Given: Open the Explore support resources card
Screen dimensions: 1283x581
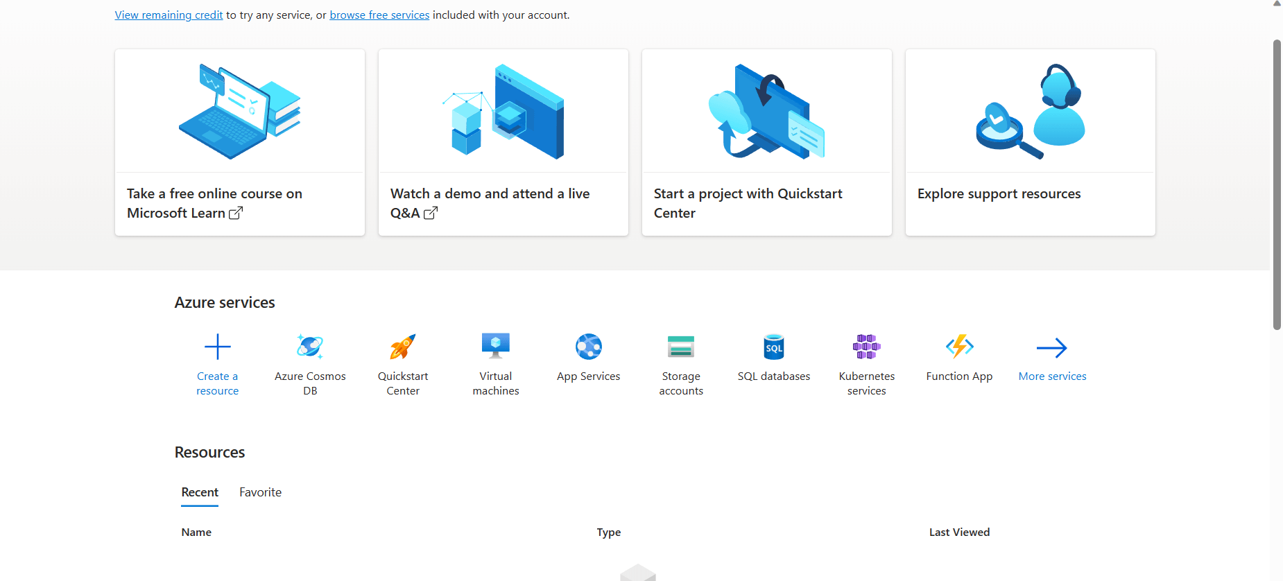Looking at the screenshot, I should point(1031,142).
